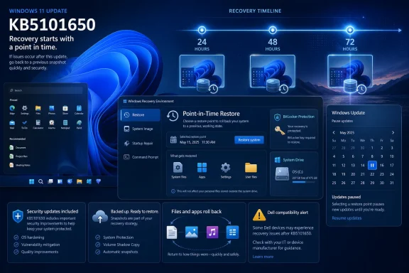Viewport: 409px width, 273px height.
Task: Select the Command Prompt tab
Action: click(x=141, y=157)
